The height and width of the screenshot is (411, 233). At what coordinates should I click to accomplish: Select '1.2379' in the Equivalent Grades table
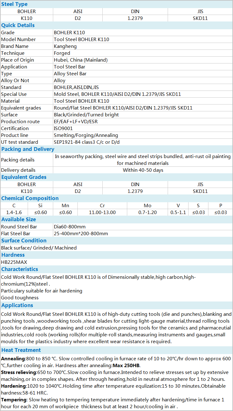(x=135, y=191)
